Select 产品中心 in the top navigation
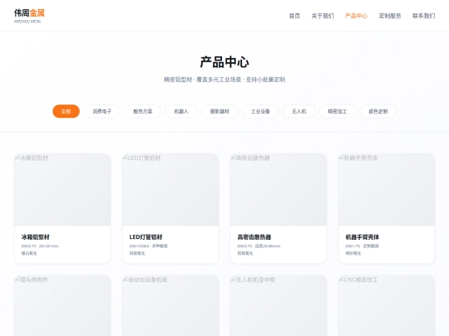449x336 pixels. [356, 16]
